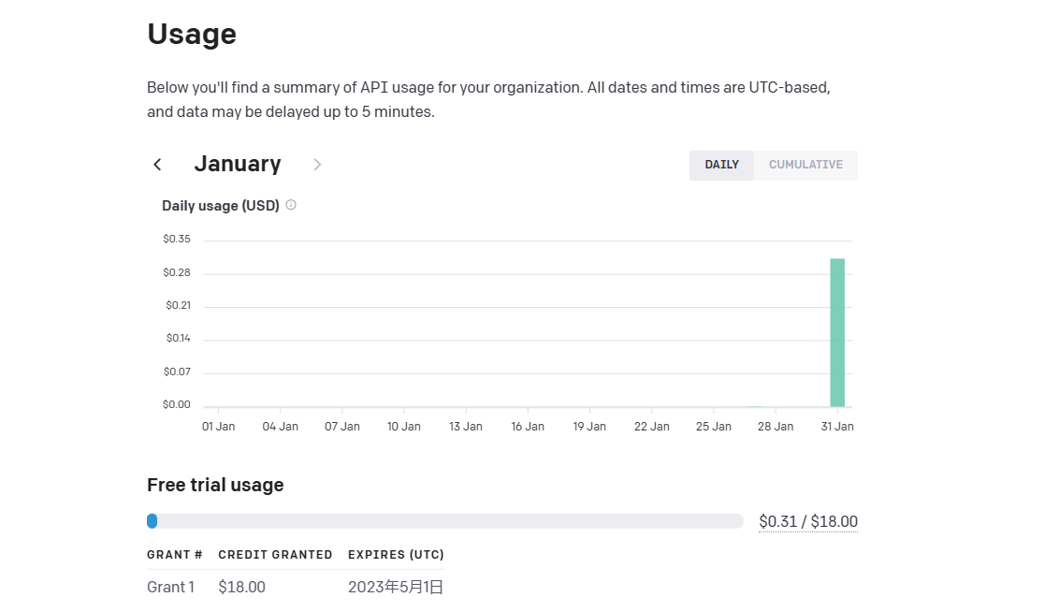1059x612 pixels.
Task: Click the Free trial usage progress bar
Action: pyautogui.click(x=444, y=521)
